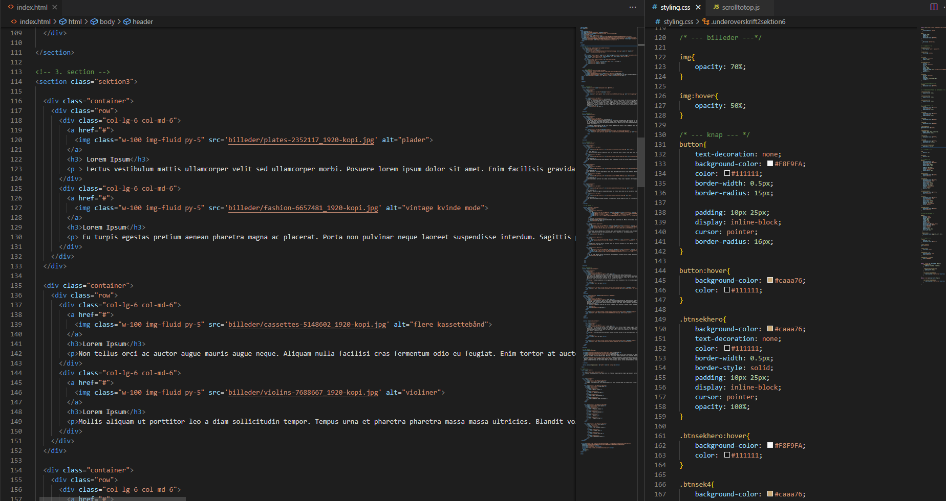The height and width of the screenshot is (501, 946).
Task: Close the styling.css tab
Action: (x=698, y=7)
